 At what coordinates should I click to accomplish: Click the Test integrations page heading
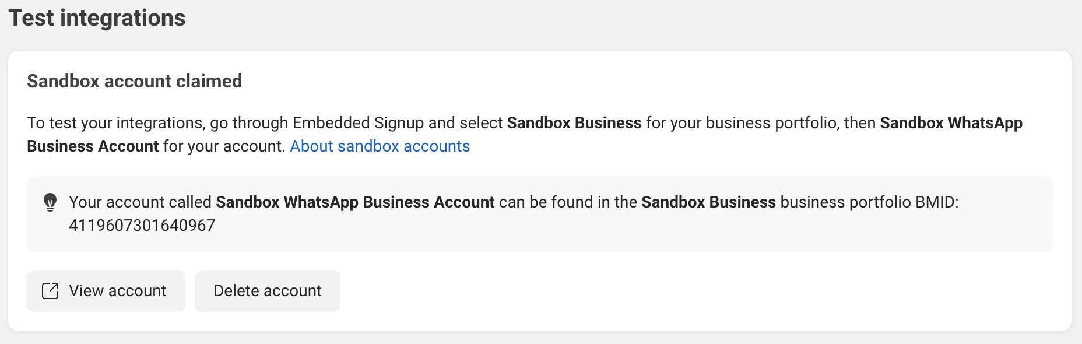(97, 18)
